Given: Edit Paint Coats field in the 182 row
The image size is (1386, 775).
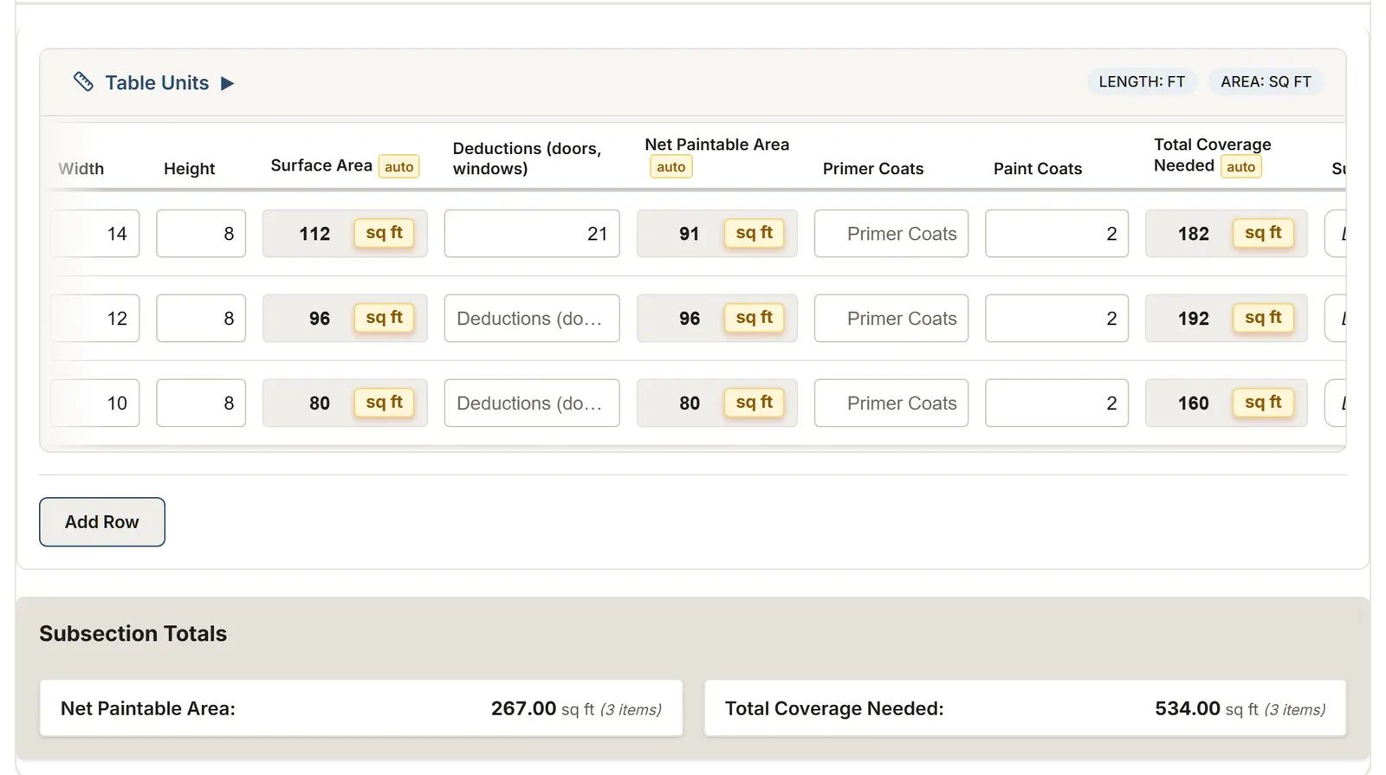Looking at the screenshot, I should tap(1057, 234).
